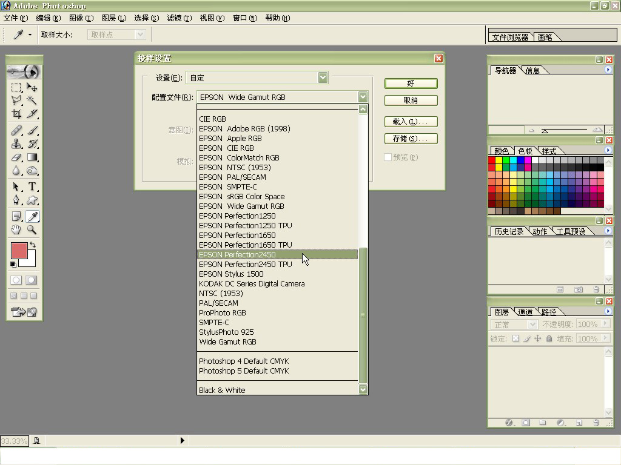Image resolution: width=621 pixels, height=465 pixels.
Task: Collapse the 配置文件 profile dropdown arrow
Action: [x=363, y=97]
